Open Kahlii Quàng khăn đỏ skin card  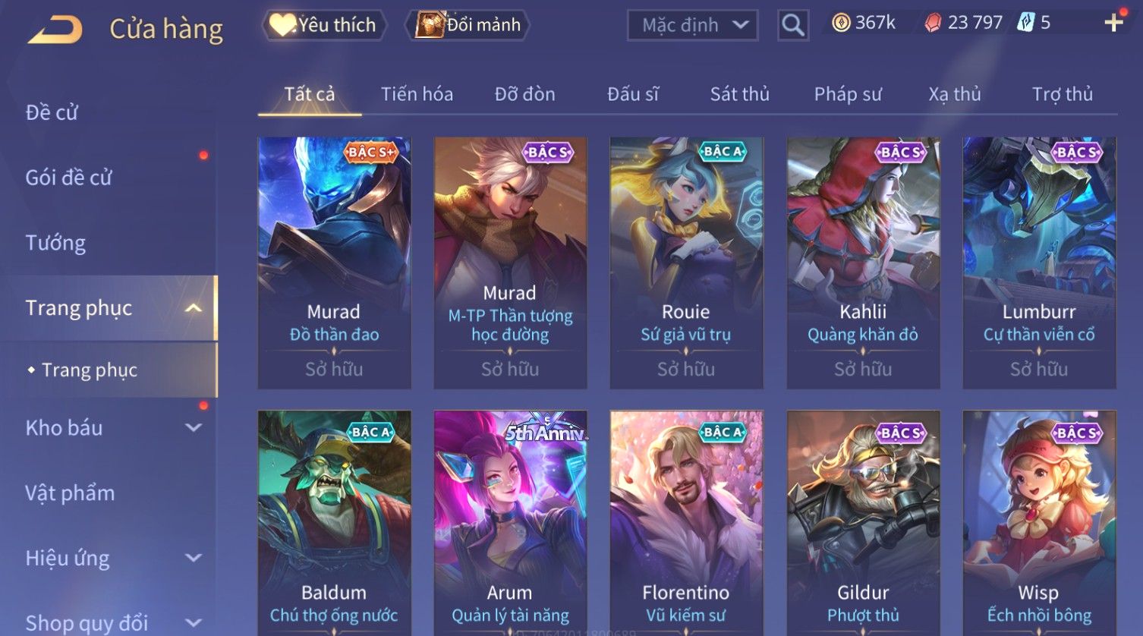pos(863,263)
